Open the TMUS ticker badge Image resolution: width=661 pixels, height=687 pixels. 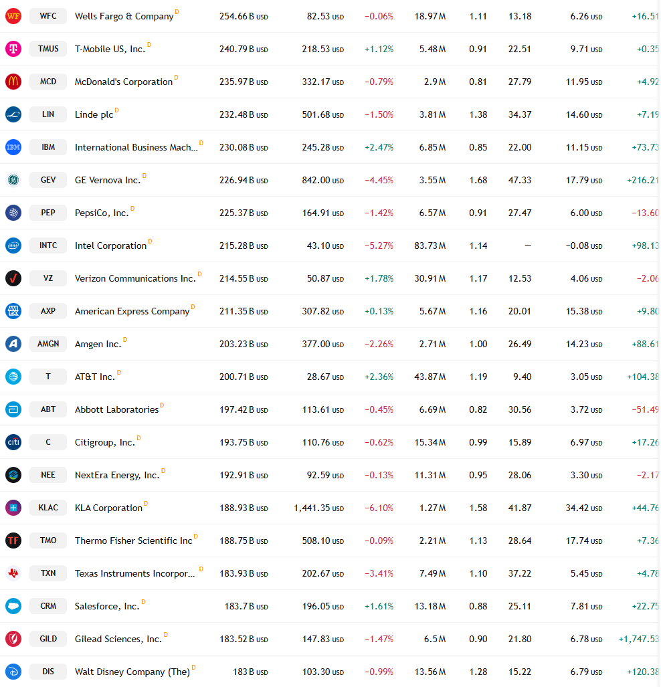tap(48, 49)
